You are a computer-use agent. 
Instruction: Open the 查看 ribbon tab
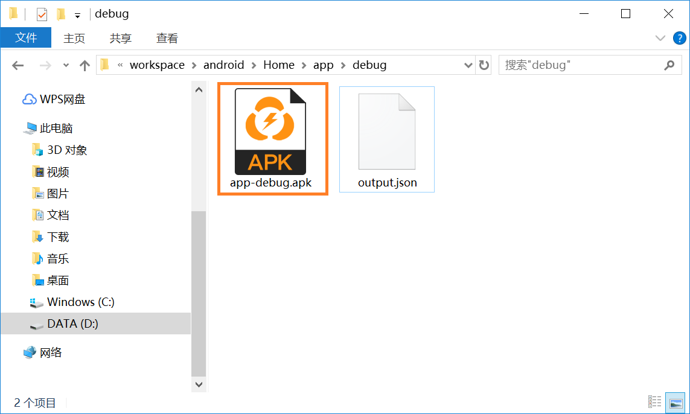click(x=167, y=38)
